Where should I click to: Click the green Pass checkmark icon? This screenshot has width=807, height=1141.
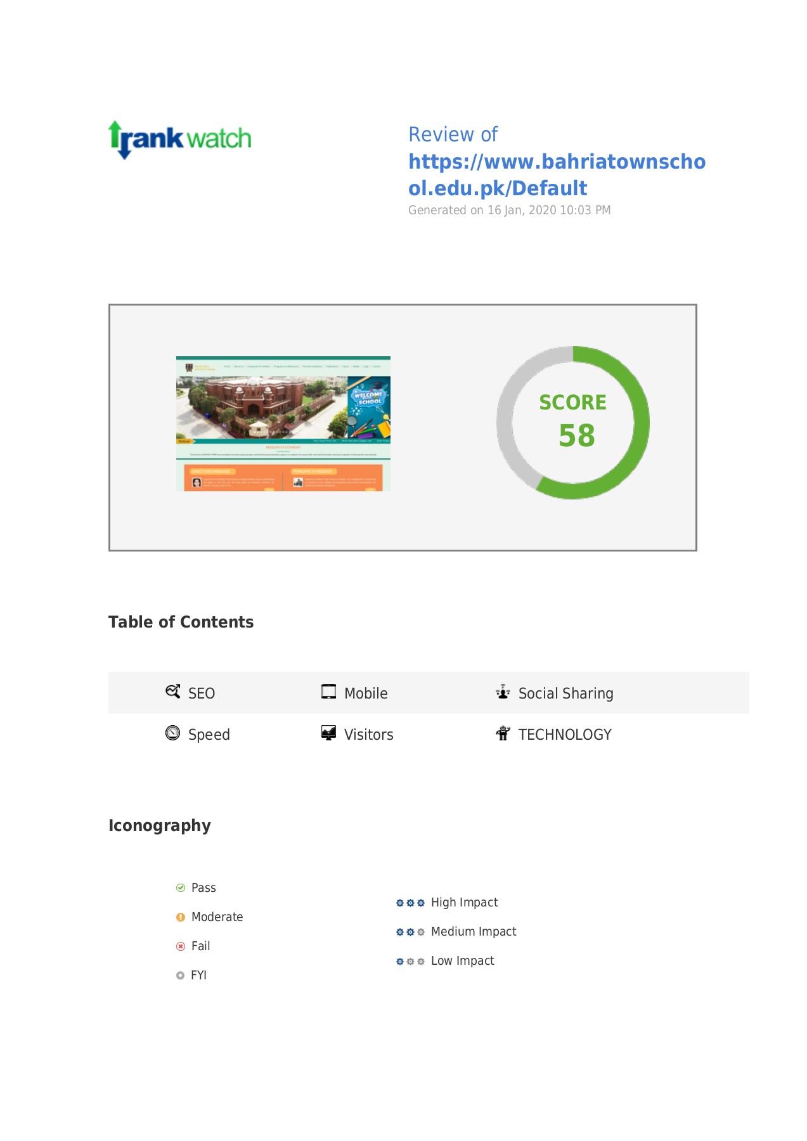click(181, 888)
